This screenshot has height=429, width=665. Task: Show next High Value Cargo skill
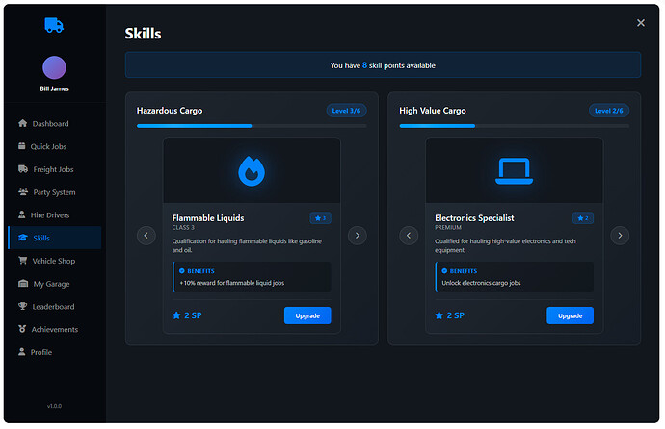(x=620, y=235)
